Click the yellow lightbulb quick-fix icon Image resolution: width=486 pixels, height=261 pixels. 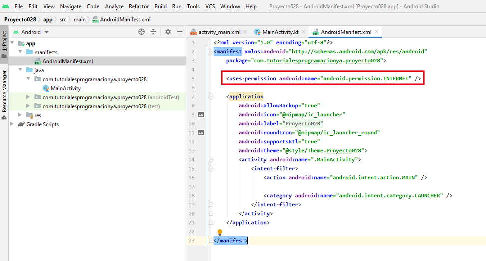(220, 232)
